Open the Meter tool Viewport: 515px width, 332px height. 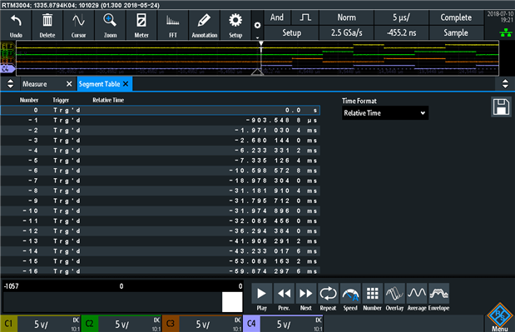141,25
